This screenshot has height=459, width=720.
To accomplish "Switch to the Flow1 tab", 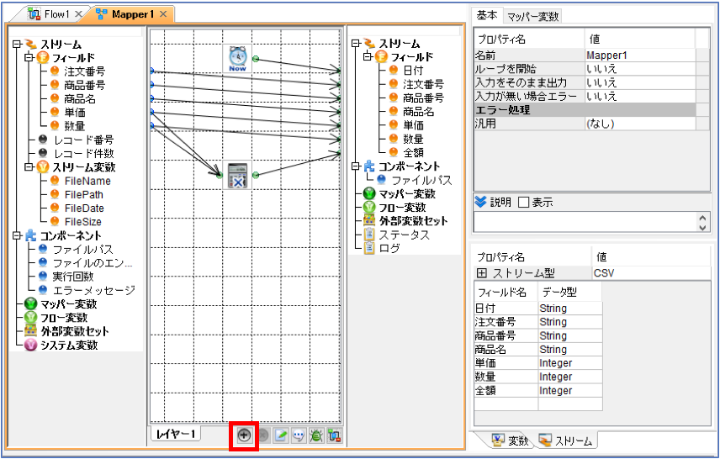I will click(56, 14).
